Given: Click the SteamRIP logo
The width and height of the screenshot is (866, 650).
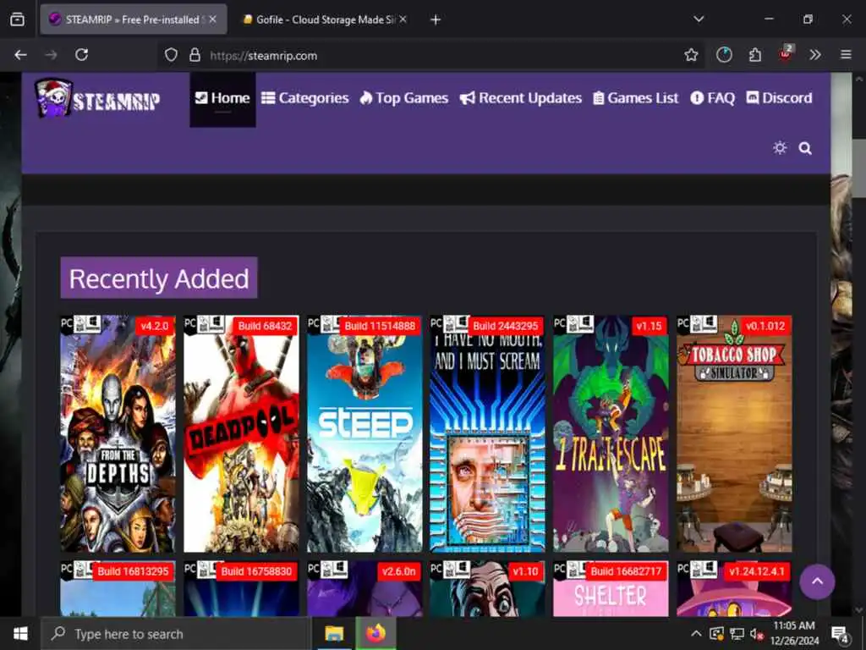Looking at the screenshot, I should point(98,98).
